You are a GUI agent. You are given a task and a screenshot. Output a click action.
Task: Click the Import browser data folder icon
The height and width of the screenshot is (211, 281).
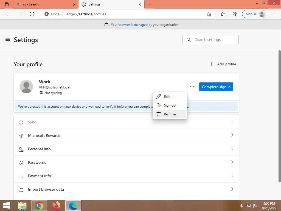(21, 190)
